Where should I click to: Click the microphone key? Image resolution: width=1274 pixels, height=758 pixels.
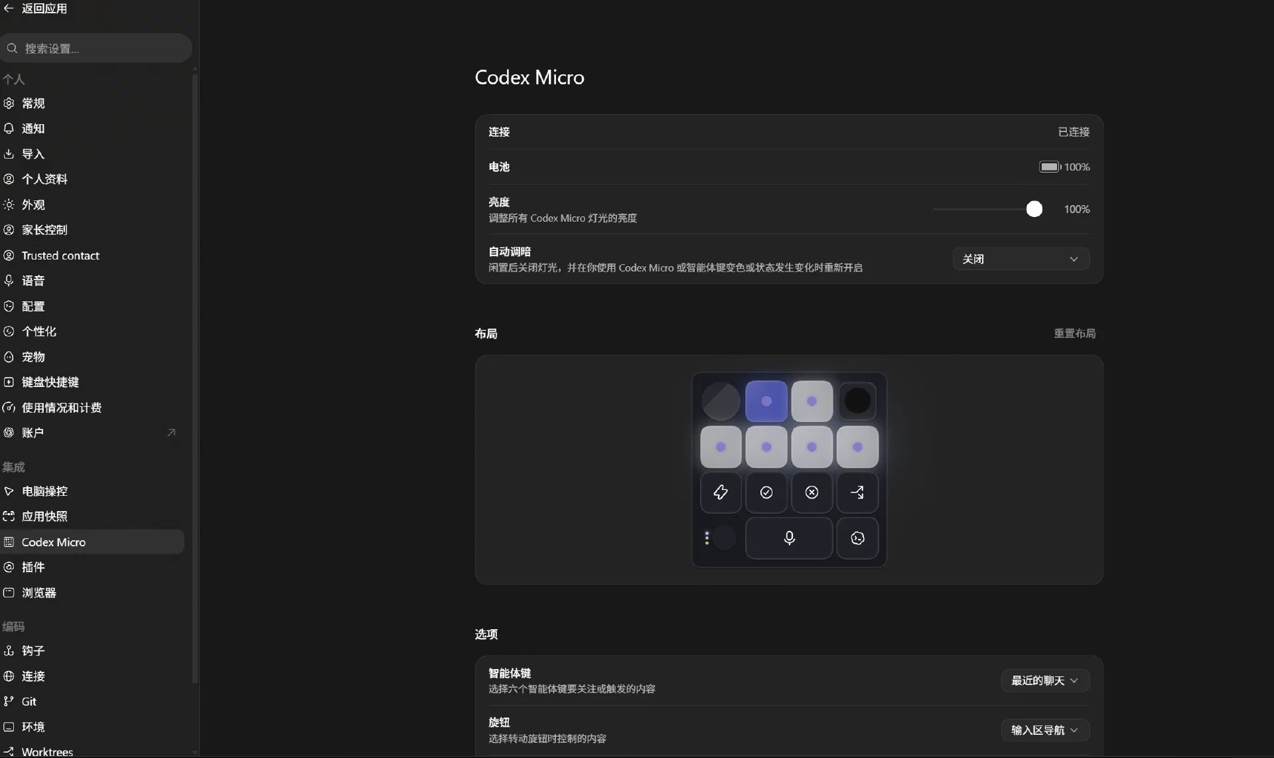pyautogui.click(x=789, y=538)
